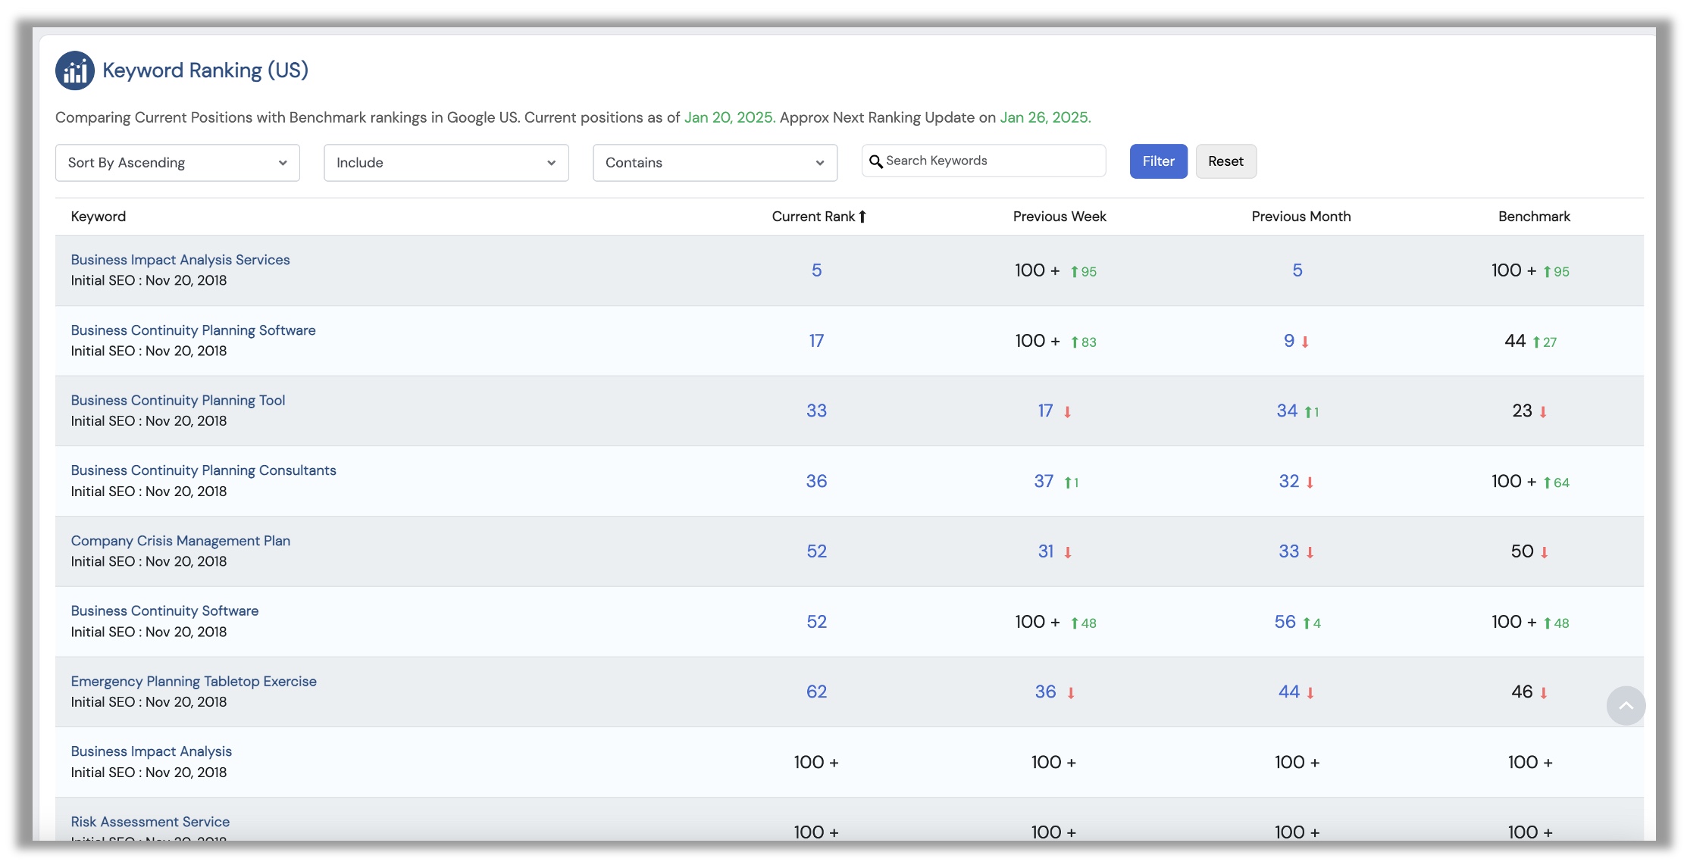Screen dimensions: 1684x868
Task: Click the Keyword Ranking (US) heading
Action: (x=205, y=70)
